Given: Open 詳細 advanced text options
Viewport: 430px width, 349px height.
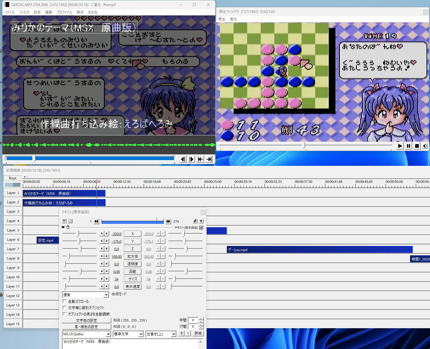Looking at the screenshot, I should click(198, 333).
